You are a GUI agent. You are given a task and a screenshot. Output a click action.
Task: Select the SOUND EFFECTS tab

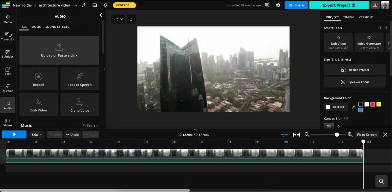click(x=57, y=27)
